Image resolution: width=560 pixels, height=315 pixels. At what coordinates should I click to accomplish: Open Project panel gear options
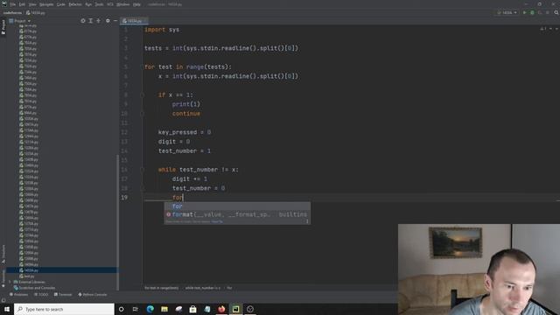point(108,21)
